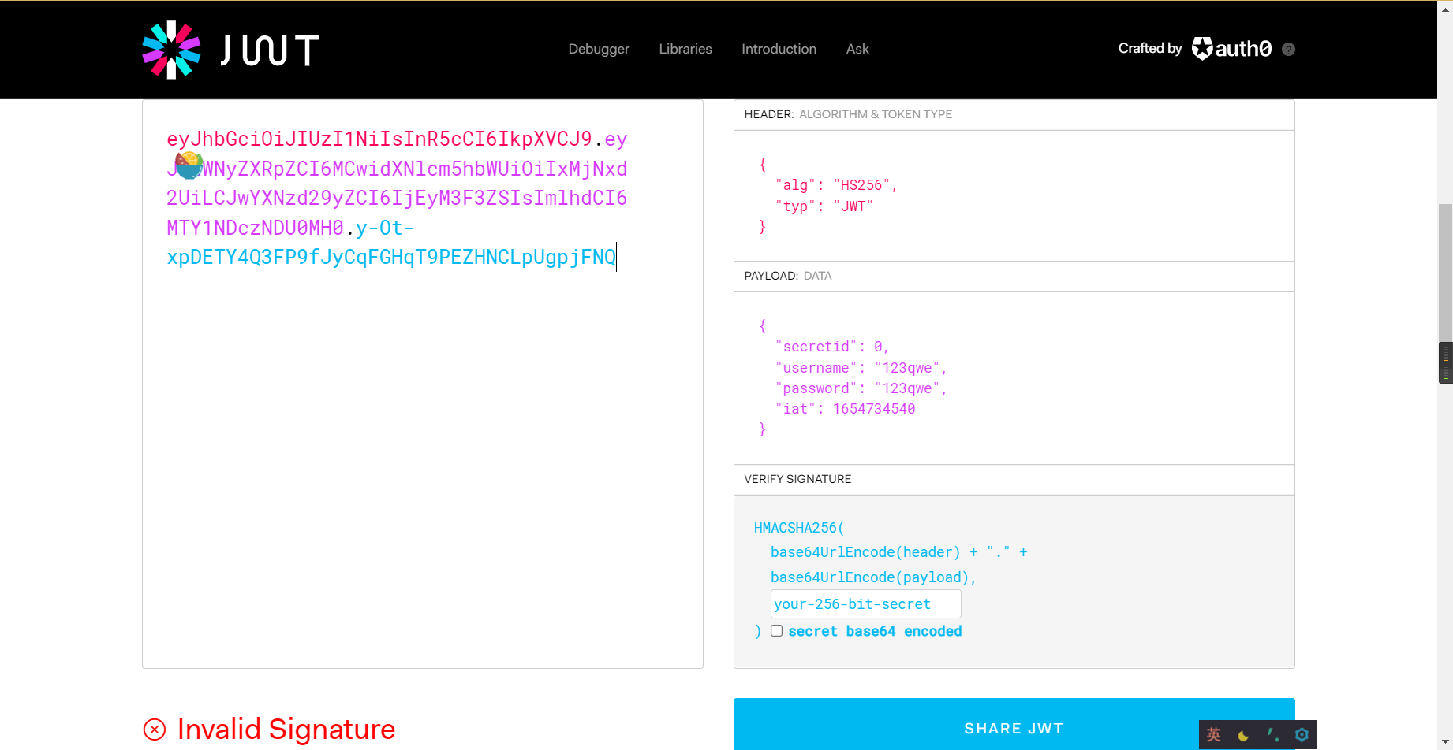Click the emoji icon over the token
Image resolution: width=1453 pixels, height=750 pixels.
click(189, 166)
